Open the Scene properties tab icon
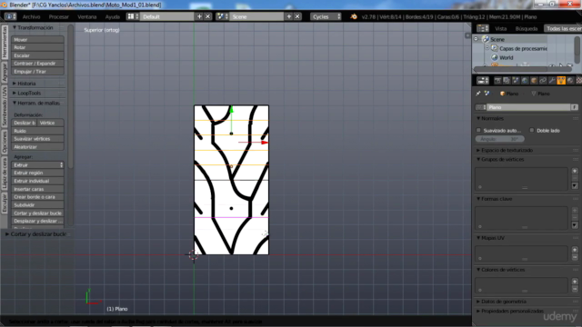 click(516, 81)
